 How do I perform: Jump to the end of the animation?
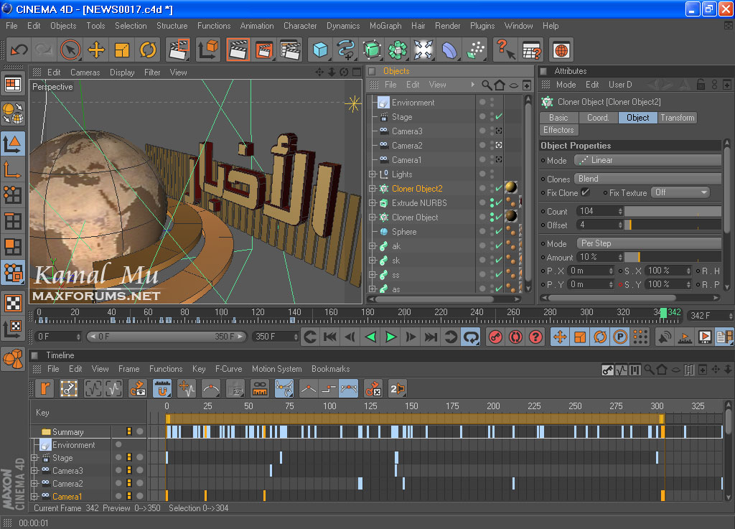pos(431,337)
